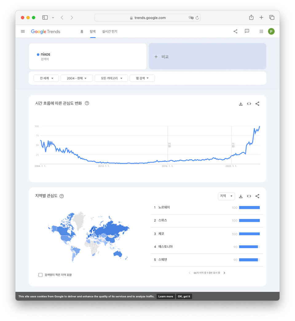The width and height of the screenshot is (295, 321).
Task: Download the interest over time chart as CSV
Action: (241, 104)
